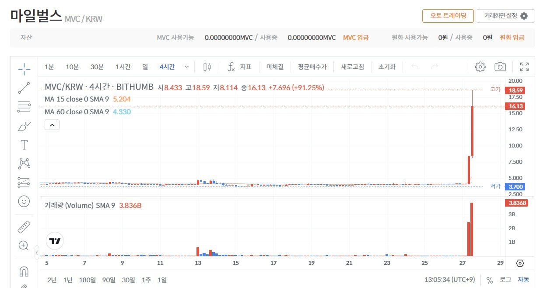Select the ruler measure tool
Image resolution: width=543 pixels, height=288 pixels.
[x=24, y=227]
